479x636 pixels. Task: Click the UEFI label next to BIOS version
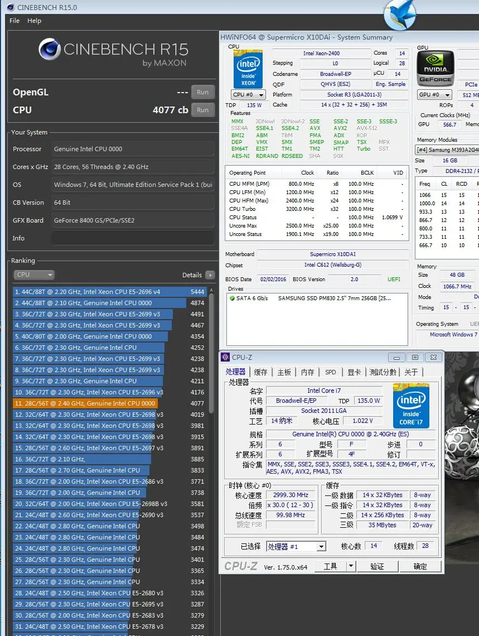(x=394, y=280)
